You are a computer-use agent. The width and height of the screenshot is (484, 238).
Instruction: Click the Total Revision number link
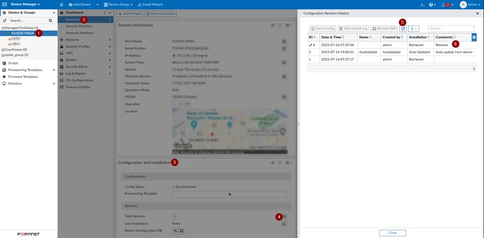(174, 216)
